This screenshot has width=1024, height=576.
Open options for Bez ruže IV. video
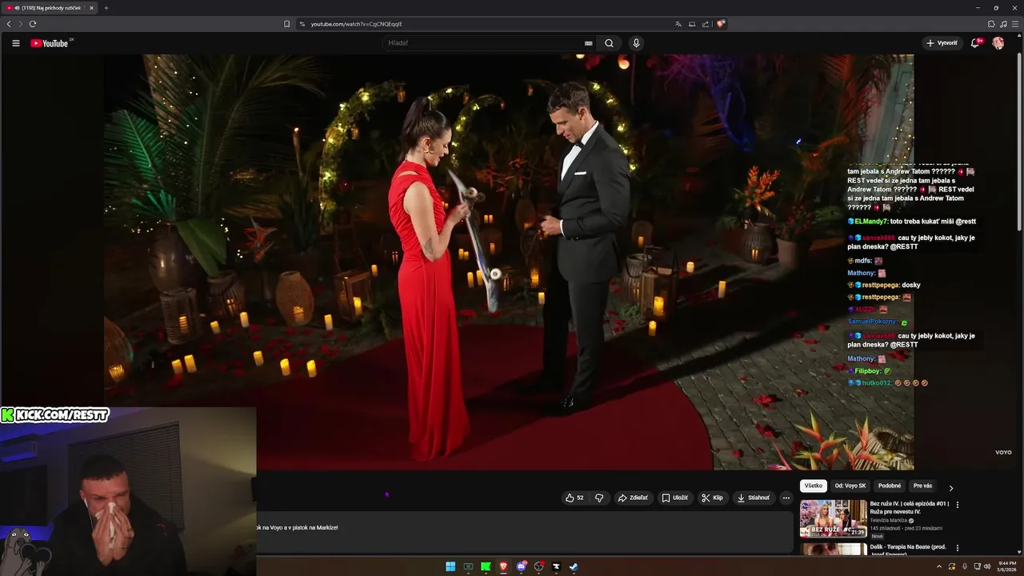[x=958, y=505]
